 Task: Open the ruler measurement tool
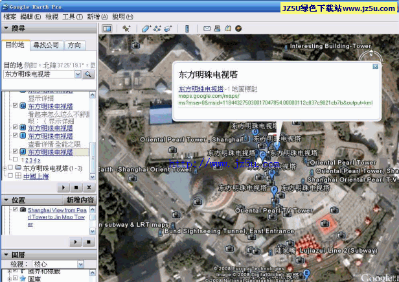[x=187, y=29]
